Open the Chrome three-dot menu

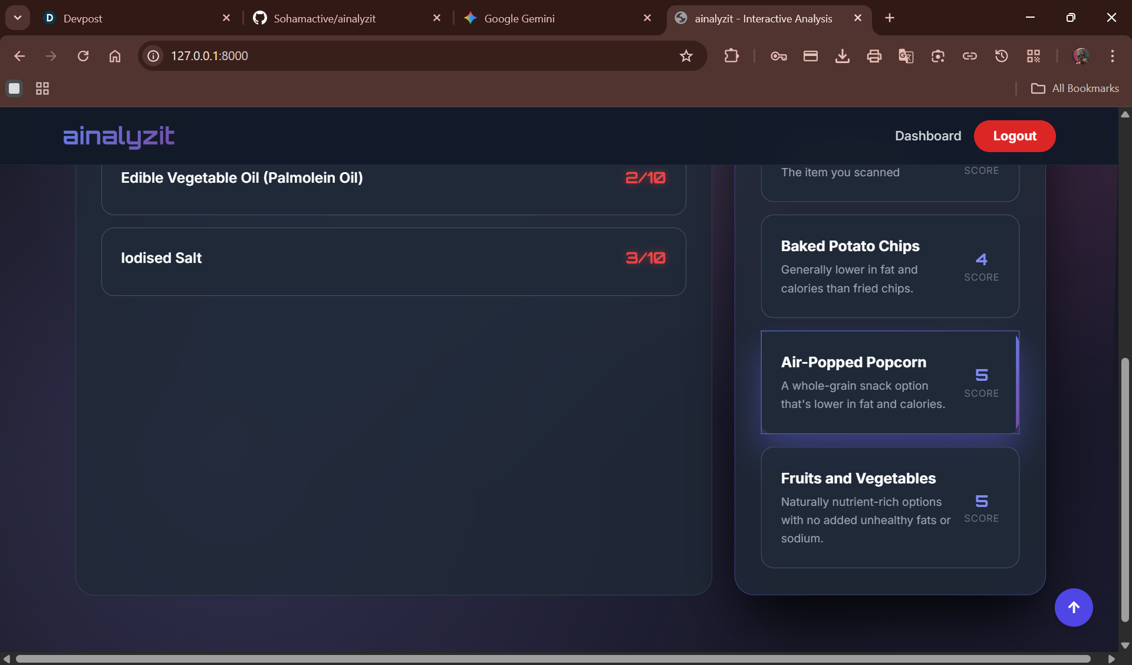(x=1112, y=56)
